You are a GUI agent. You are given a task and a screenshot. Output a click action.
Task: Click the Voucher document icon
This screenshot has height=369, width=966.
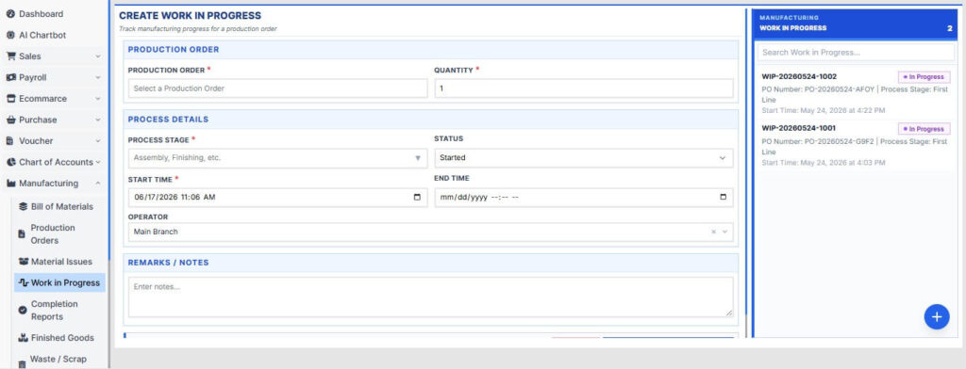[9, 141]
